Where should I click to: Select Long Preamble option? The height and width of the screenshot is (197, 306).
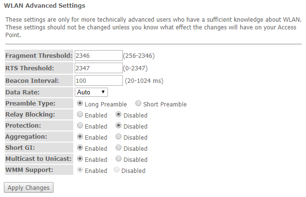point(80,104)
